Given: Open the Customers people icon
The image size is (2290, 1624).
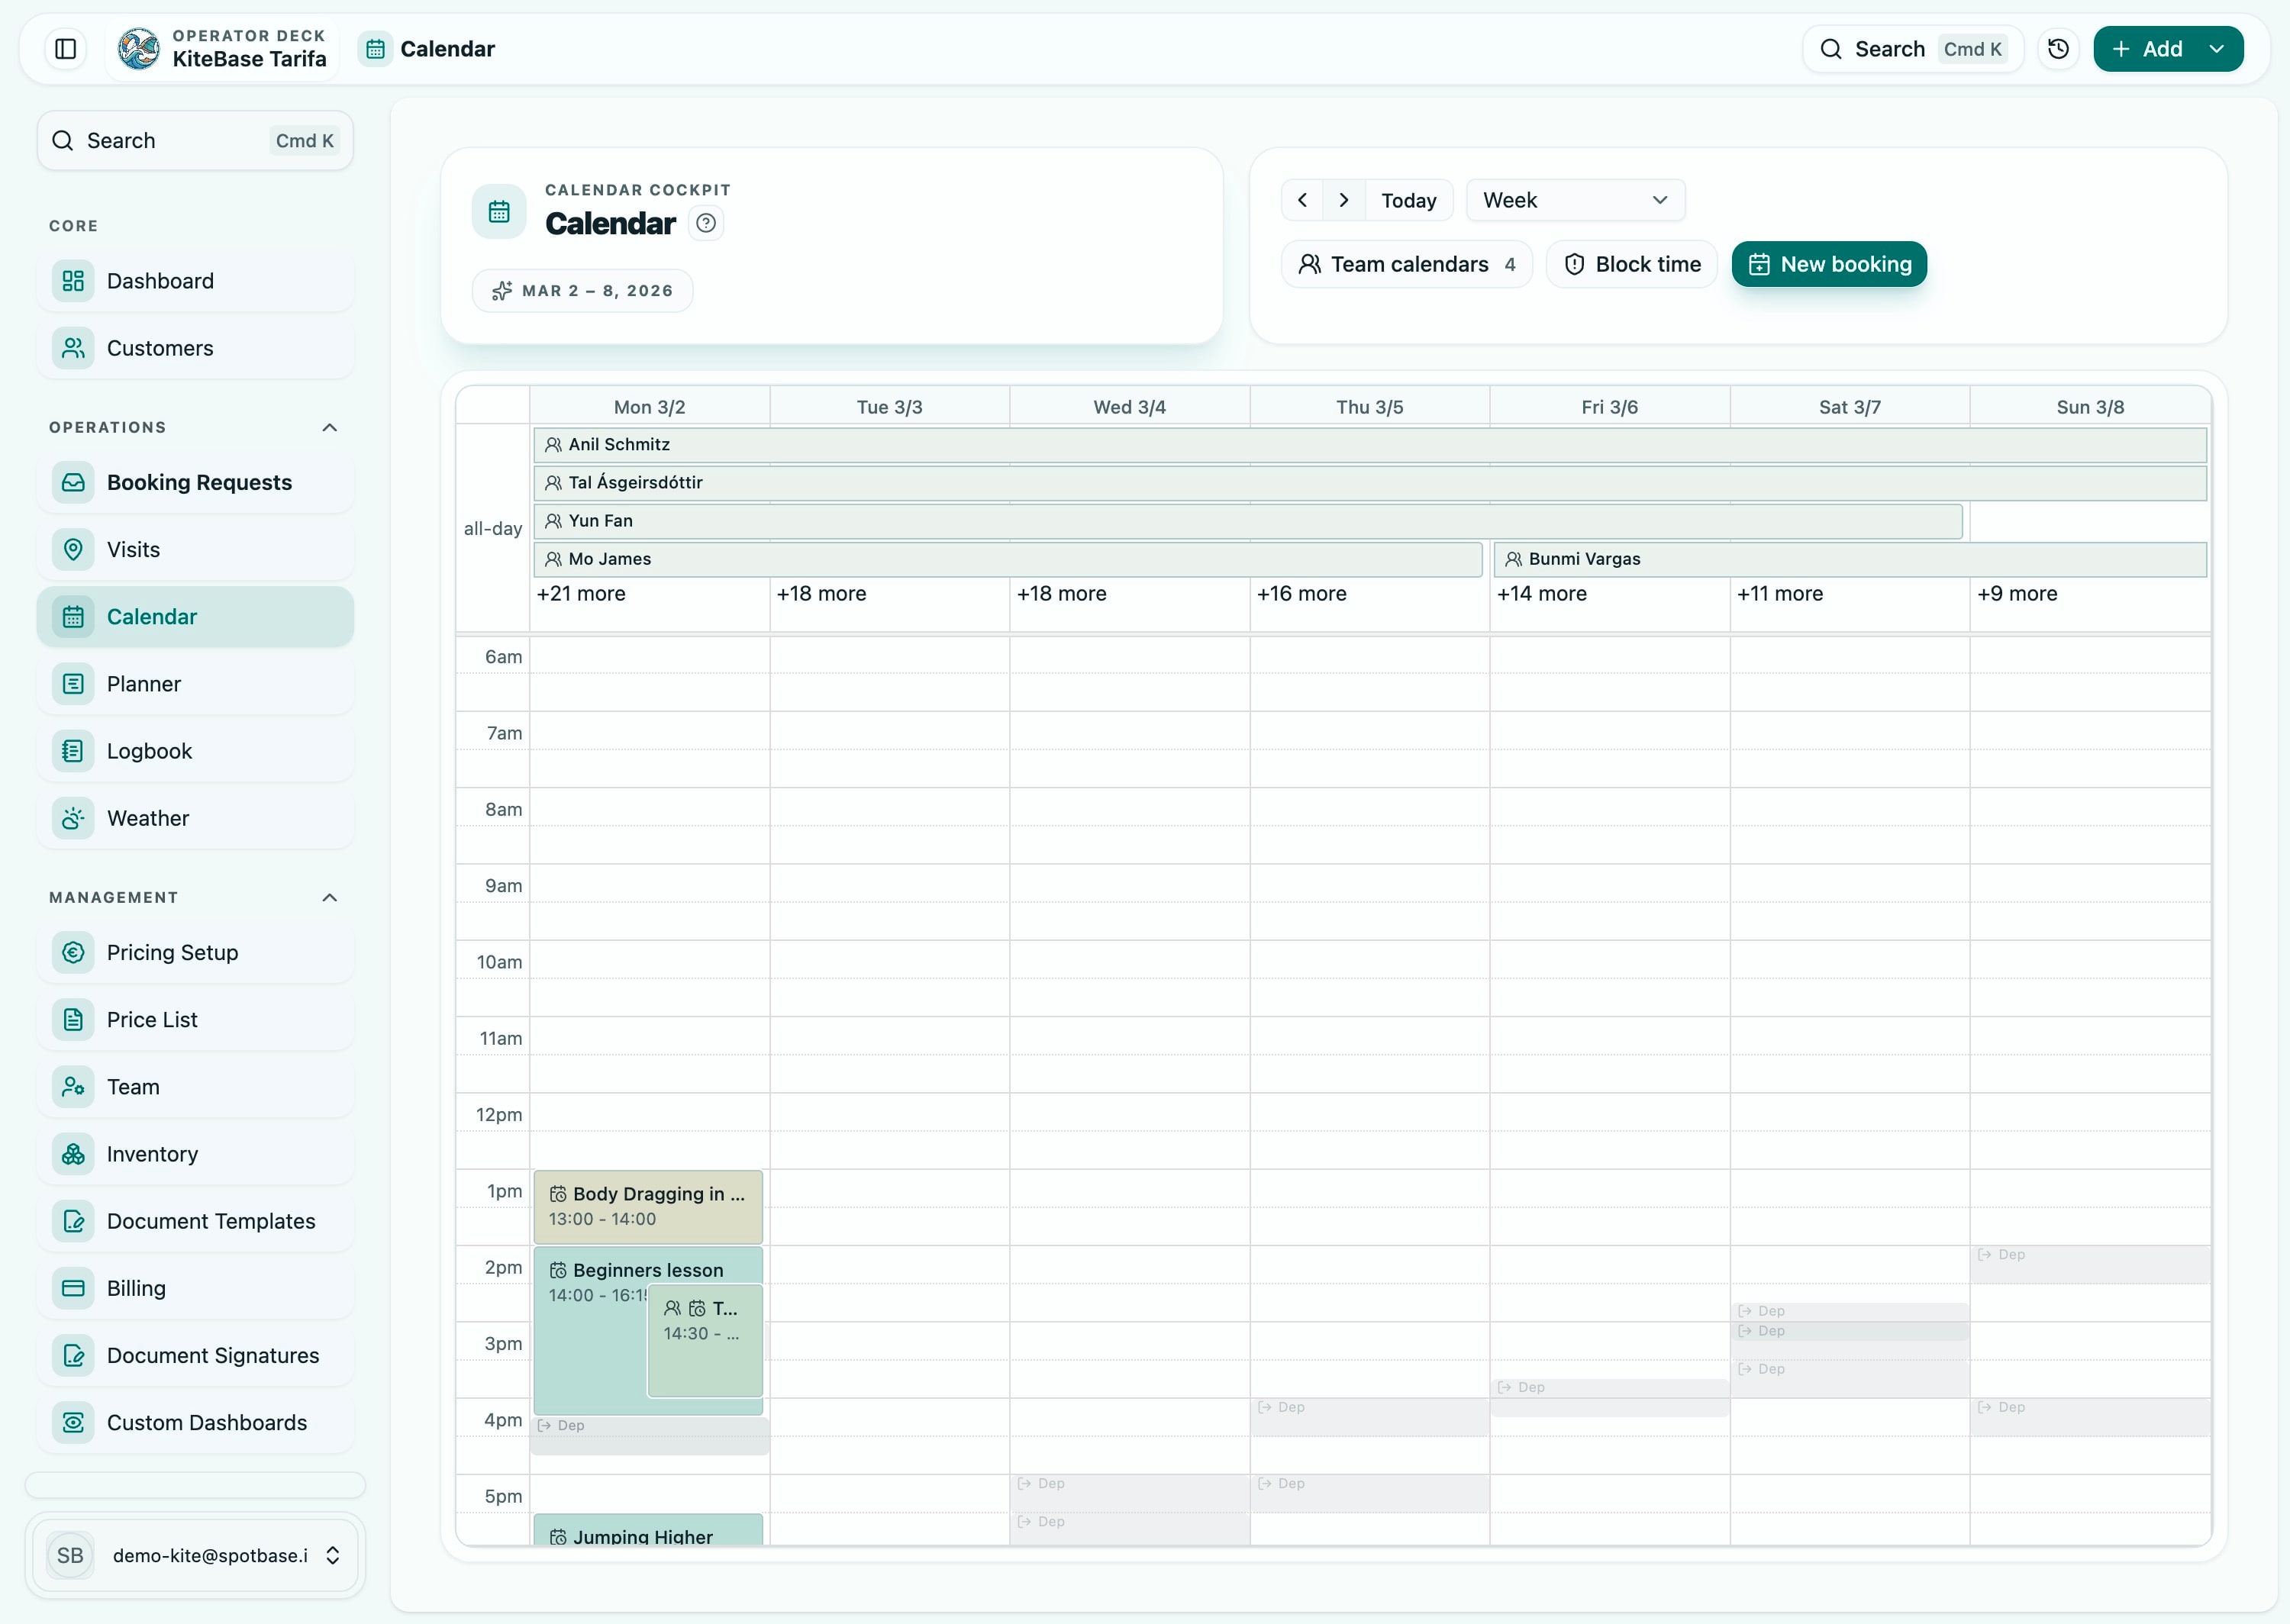Looking at the screenshot, I should coord(72,347).
